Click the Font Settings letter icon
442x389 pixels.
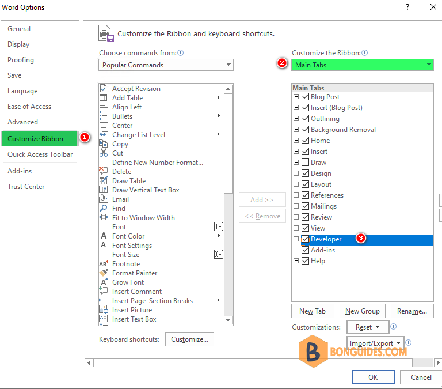click(x=104, y=245)
